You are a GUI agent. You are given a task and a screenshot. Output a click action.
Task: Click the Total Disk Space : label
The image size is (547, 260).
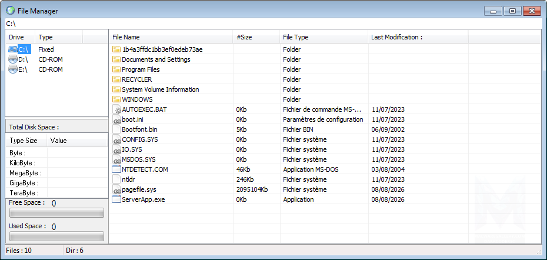[34, 127]
